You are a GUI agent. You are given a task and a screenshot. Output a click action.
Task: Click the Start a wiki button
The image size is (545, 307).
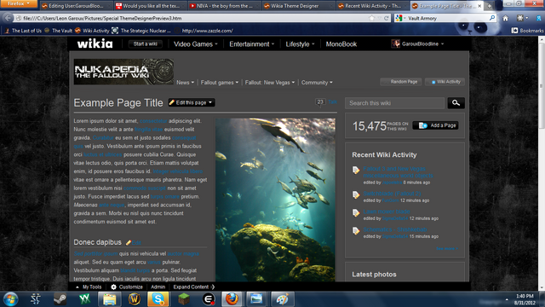pyautogui.click(x=146, y=43)
